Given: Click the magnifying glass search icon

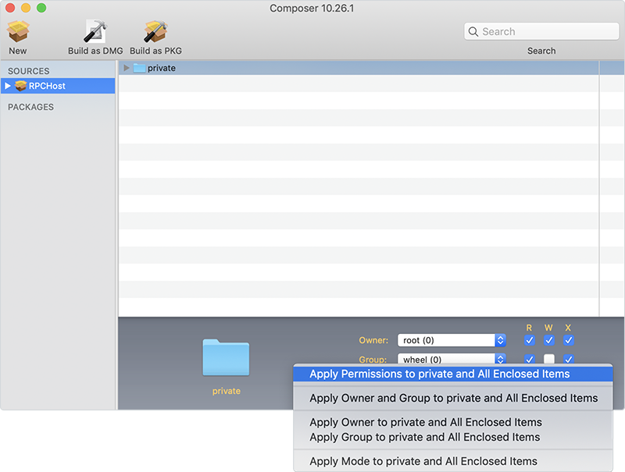Looking at the screenshot, I should [473, 32].
